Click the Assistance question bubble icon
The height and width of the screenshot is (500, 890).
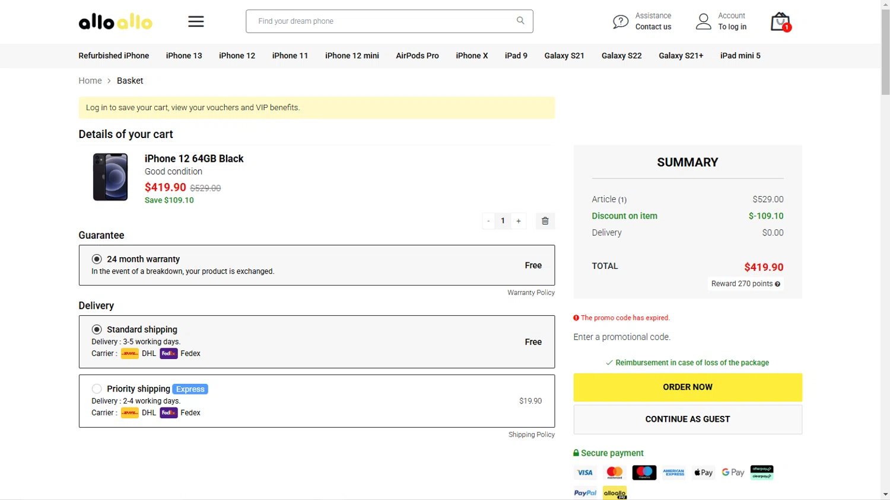pyautogui.click(x=621, y=22)
